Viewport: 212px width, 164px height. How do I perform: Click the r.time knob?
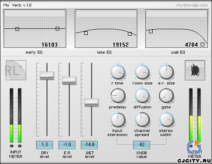point(118,72)
